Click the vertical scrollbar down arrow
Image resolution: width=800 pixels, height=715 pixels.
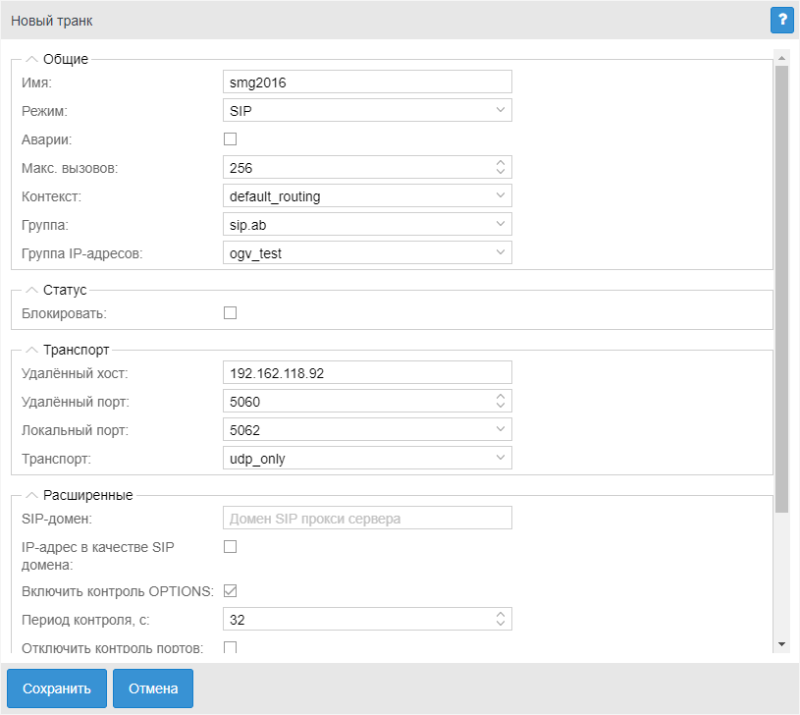point(781,643)
